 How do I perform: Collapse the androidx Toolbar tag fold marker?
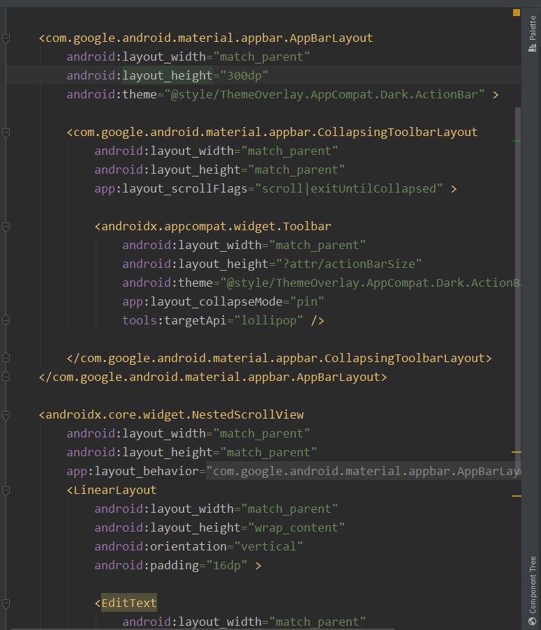pyautogui.click(x=6, y=227)
